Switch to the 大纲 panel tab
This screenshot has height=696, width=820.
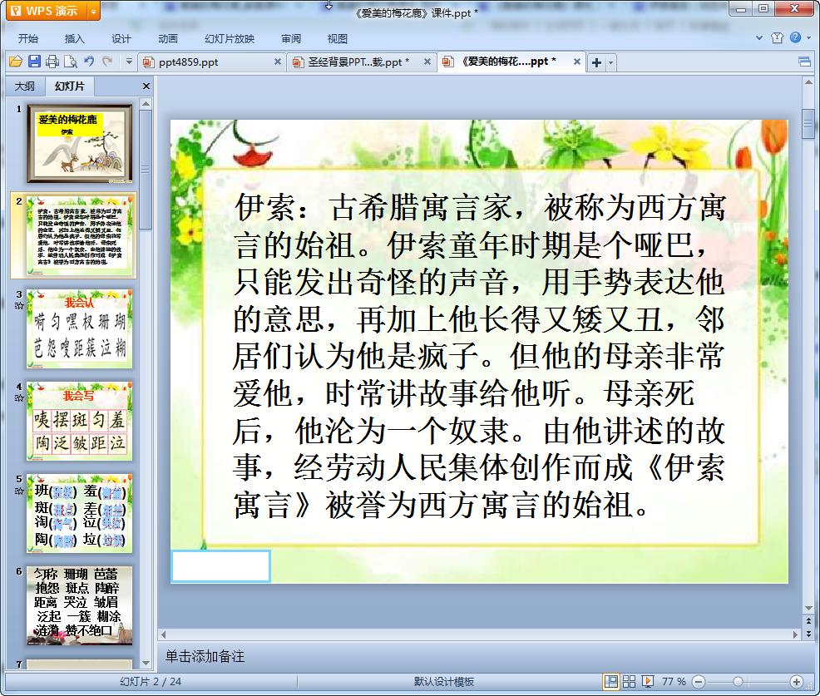point(25,86)
